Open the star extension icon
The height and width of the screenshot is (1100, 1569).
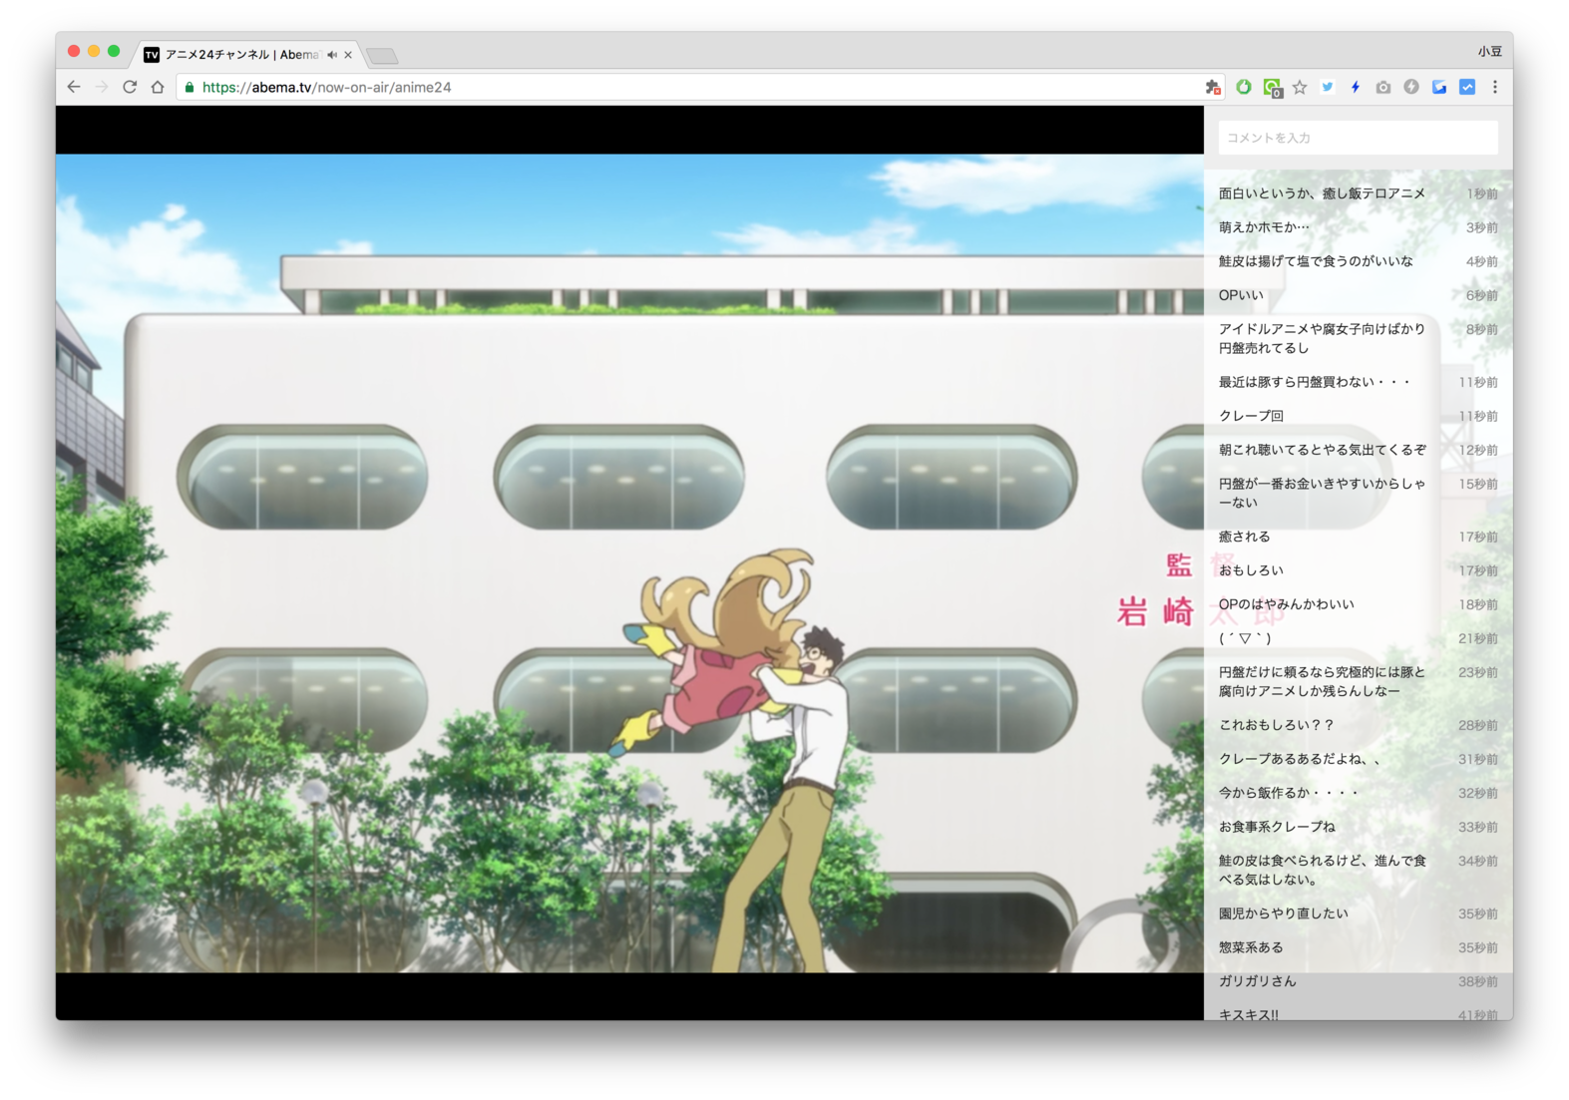(1300, 87)
